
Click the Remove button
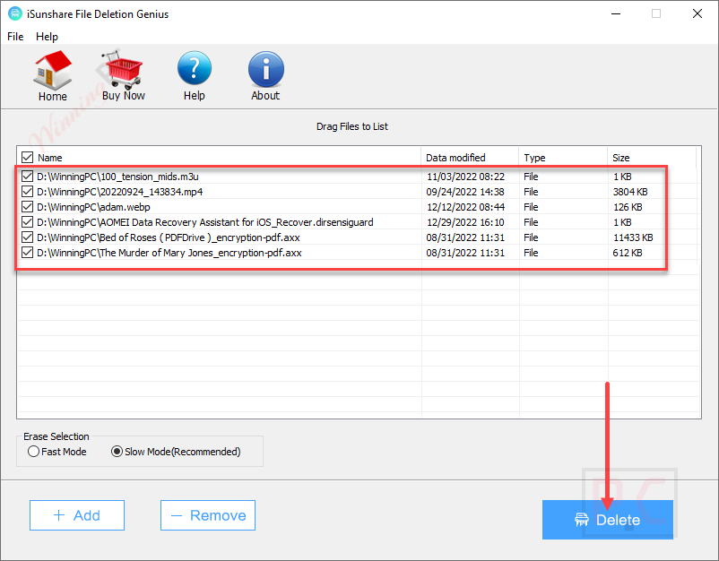tap(208, 515)
